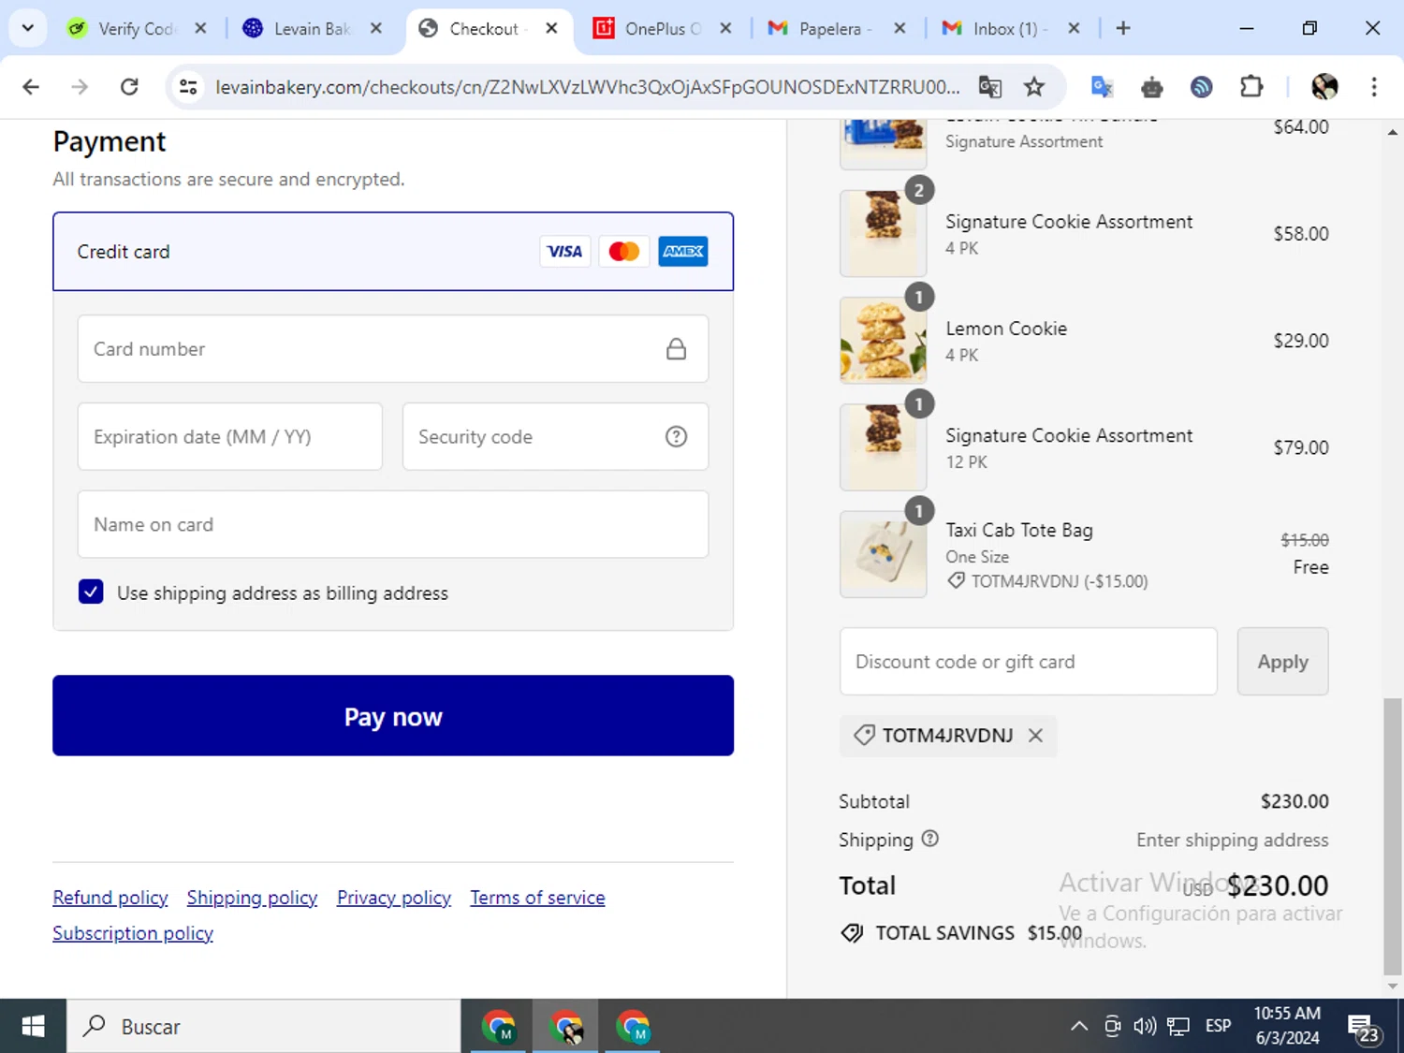Click the lock icon in card number field
Image resolution: width=1404 pixels, height=1053 pixels.
[676, 349]
